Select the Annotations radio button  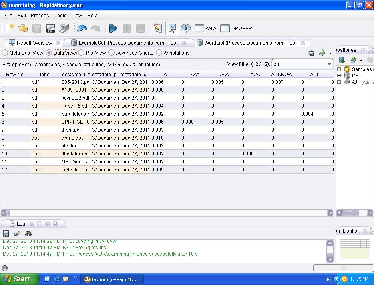point(159,53)
